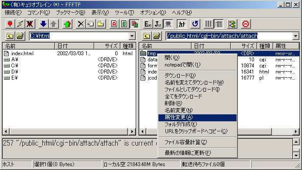Select the D:¥ drive entry
302x170 pixels.
(x=11, y=72)
